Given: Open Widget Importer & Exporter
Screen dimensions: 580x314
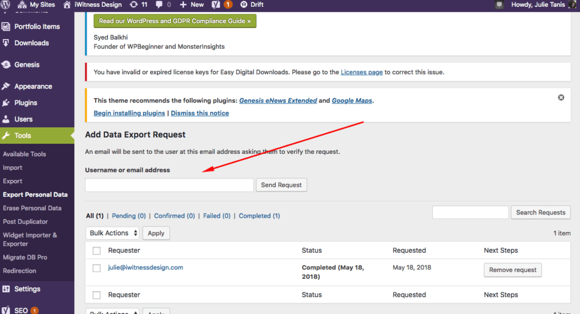Looking at the screenshot, I should click(29, 239).
